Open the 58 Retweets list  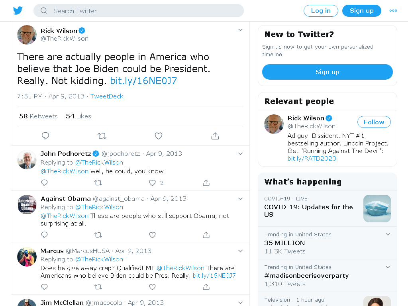(39, 116)
